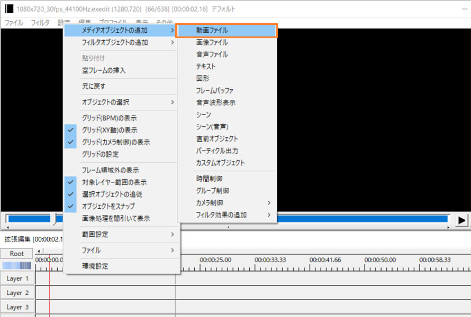Add a テキスト media object
The width and height of the screenshot is (471, 317).
[x=227, y=66]
